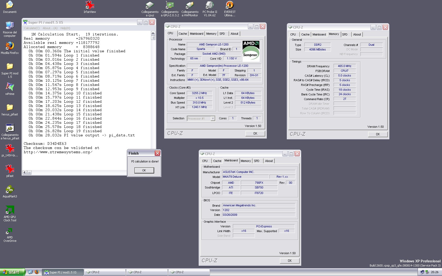Click the Core Speed 3255.2 MHz field
442x276 pixels.
tap(199, 93)
